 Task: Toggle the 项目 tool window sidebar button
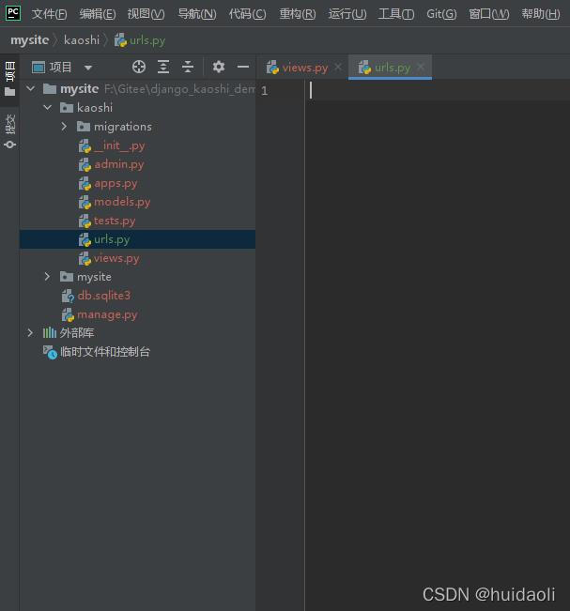click(x=9, y=79)
